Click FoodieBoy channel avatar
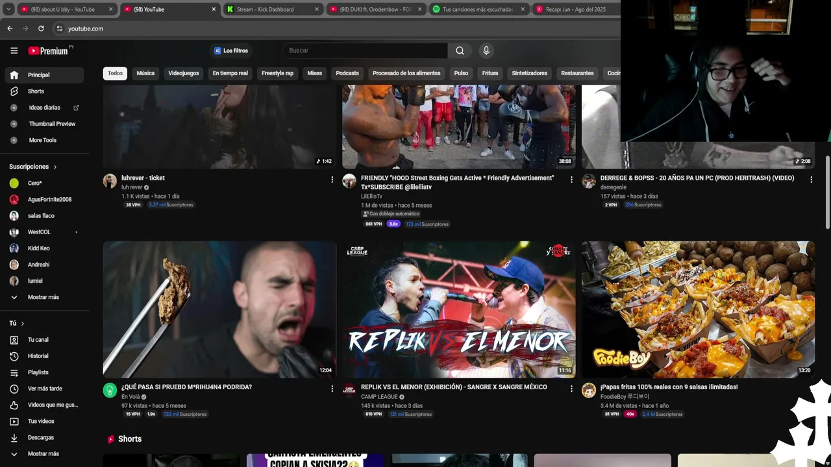This screenshot has width=831, height=467. [x=589, y=390]
